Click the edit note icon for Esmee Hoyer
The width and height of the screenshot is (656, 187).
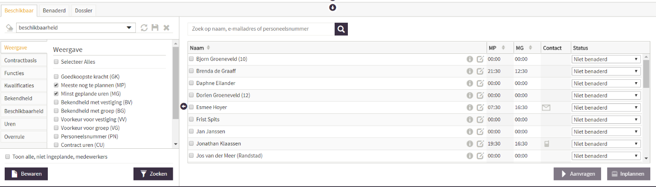click(x=480, y=108)
